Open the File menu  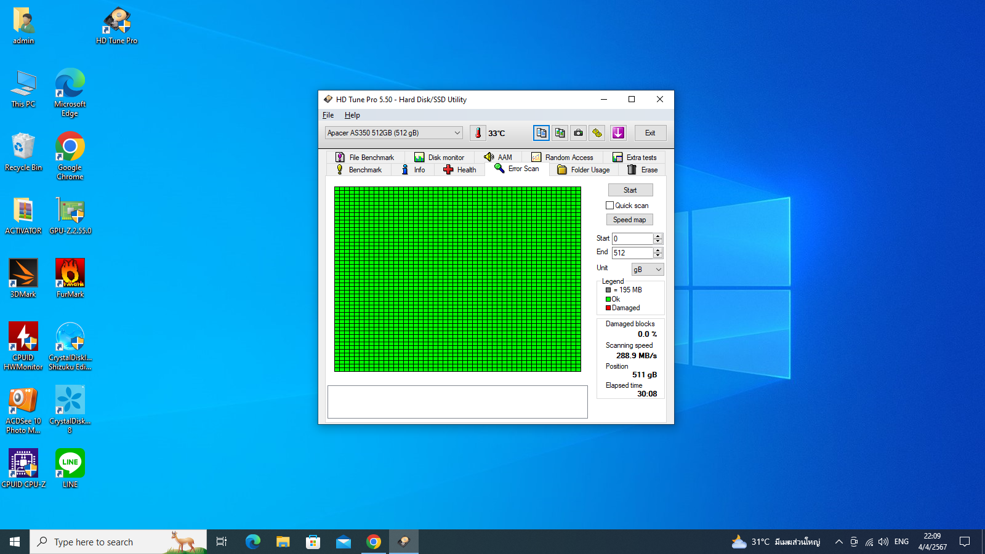328,115
